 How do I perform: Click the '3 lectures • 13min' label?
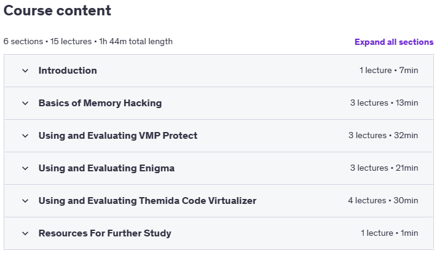click(x=384, y=103)
